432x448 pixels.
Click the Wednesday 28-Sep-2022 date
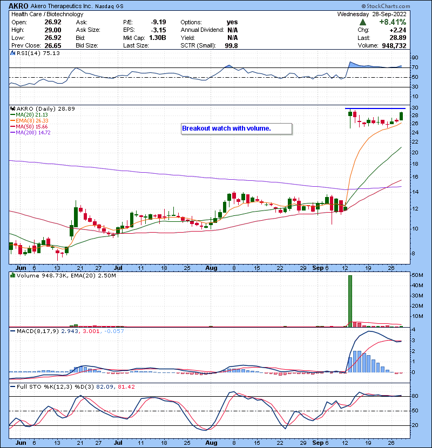(x=372, y=14)
